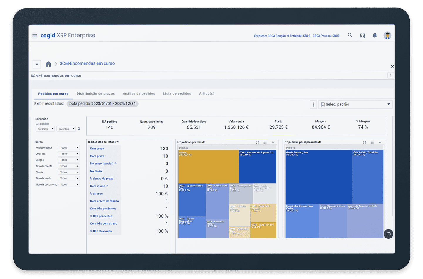Switch to Lista de pedidos tab
The width and height of the screenshot is (423, 279).
177,94
